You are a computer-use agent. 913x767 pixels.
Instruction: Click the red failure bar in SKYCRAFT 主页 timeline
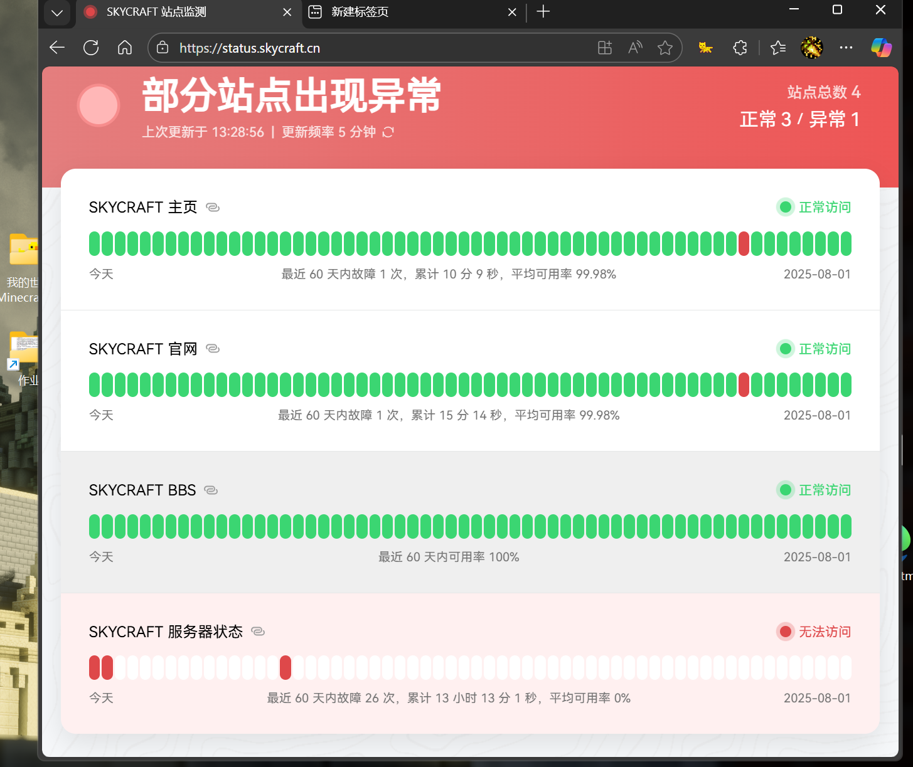(744, 243)
